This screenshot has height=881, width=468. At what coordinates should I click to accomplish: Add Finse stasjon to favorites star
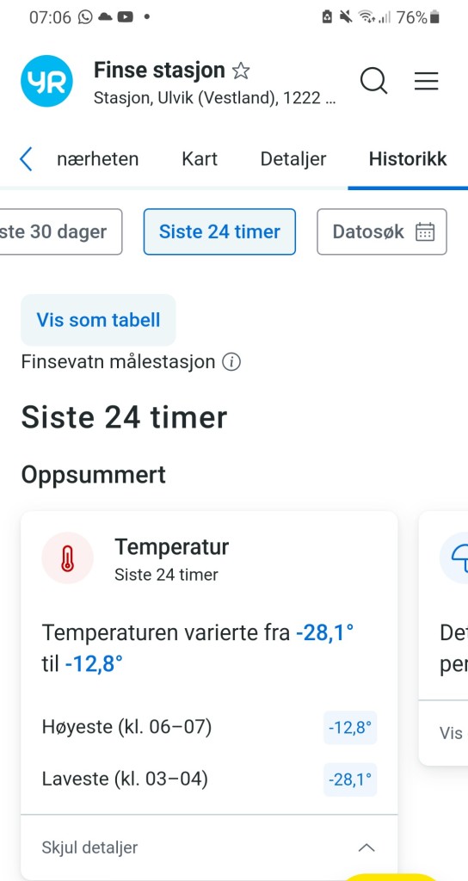coord(241,71)
